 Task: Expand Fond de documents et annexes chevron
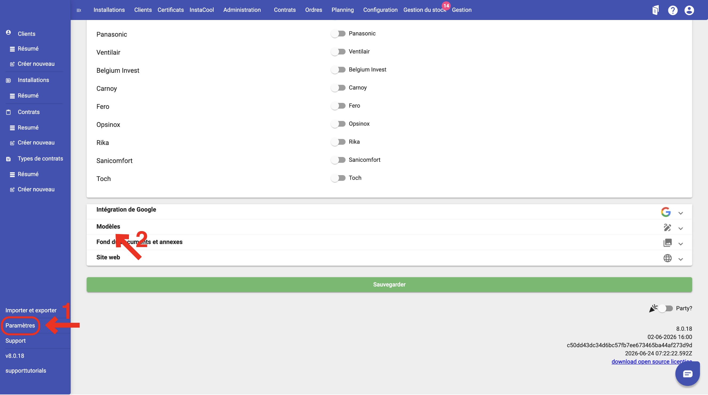681,244
